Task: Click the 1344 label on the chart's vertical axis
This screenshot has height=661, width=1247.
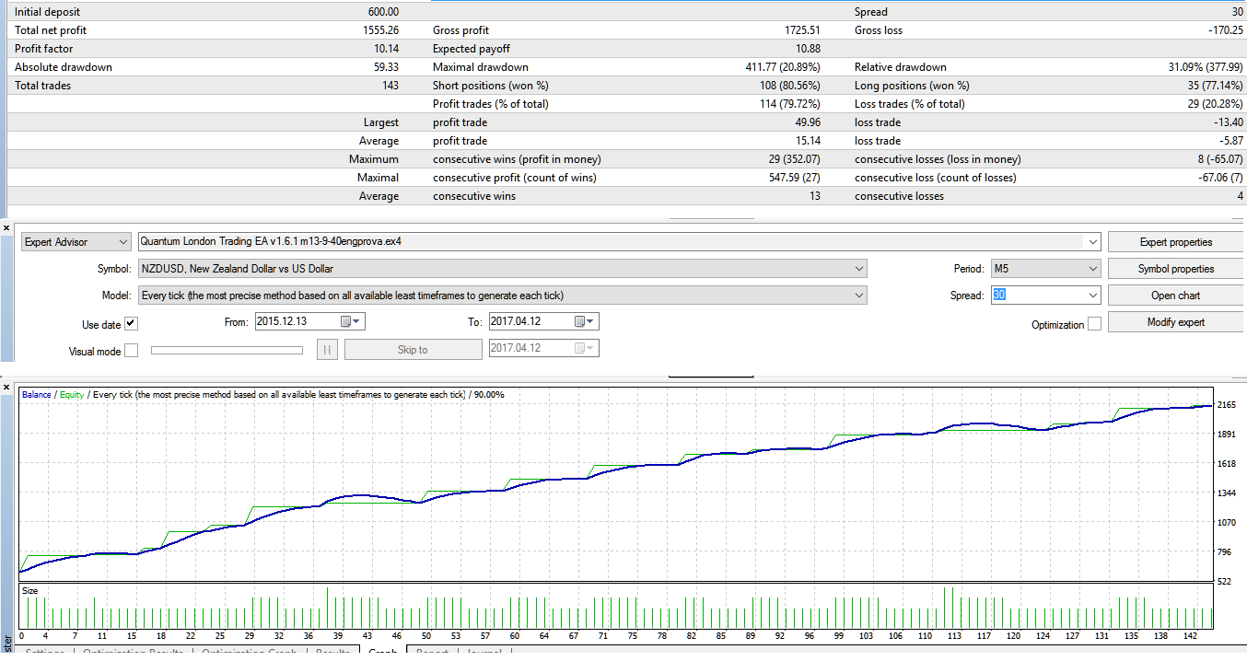Action: tap(1227, 493)
